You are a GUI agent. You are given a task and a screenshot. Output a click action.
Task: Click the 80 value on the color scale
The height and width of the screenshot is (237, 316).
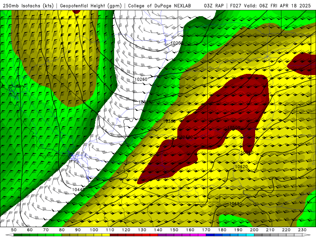point(62,230)
